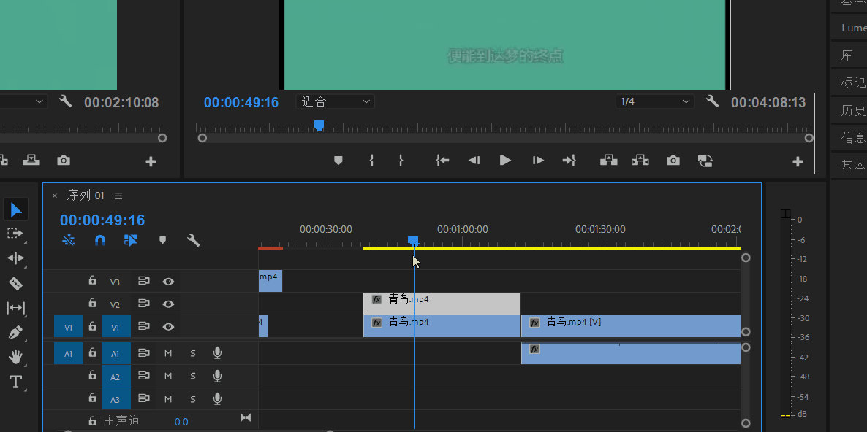Close the 序列 01 timeline tab
Screen dimensions: 867x432
point(54,196)
